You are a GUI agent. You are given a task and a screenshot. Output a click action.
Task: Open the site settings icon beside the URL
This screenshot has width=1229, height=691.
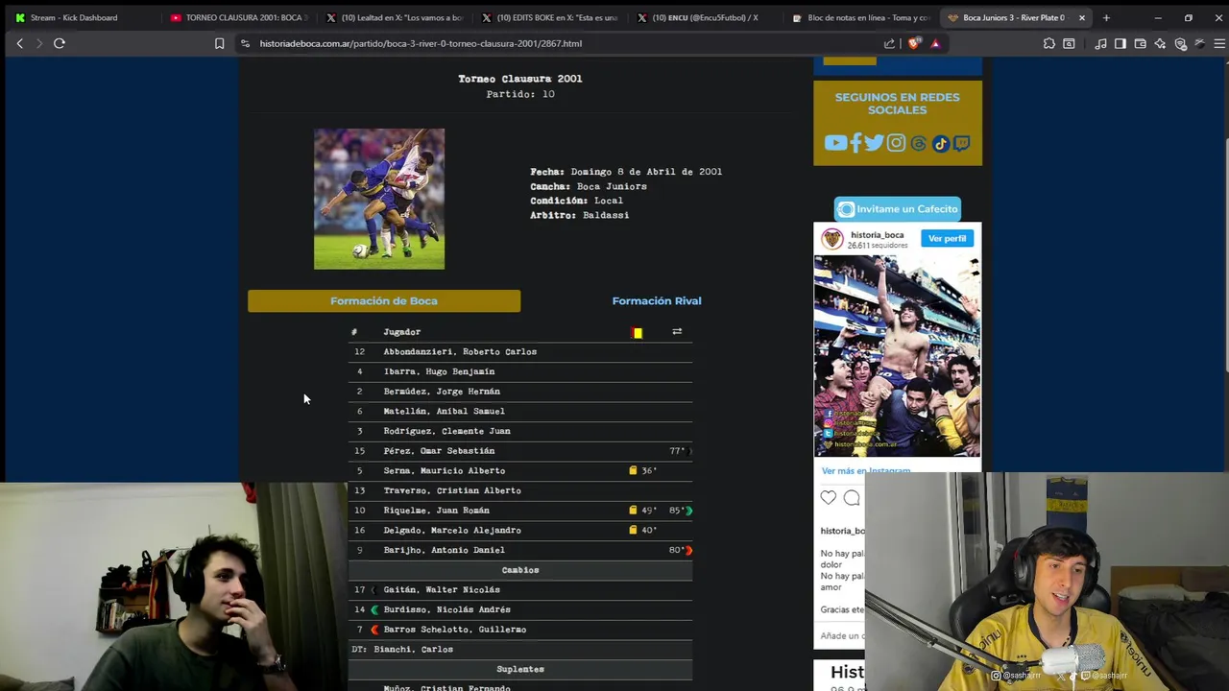coord(245,43)
